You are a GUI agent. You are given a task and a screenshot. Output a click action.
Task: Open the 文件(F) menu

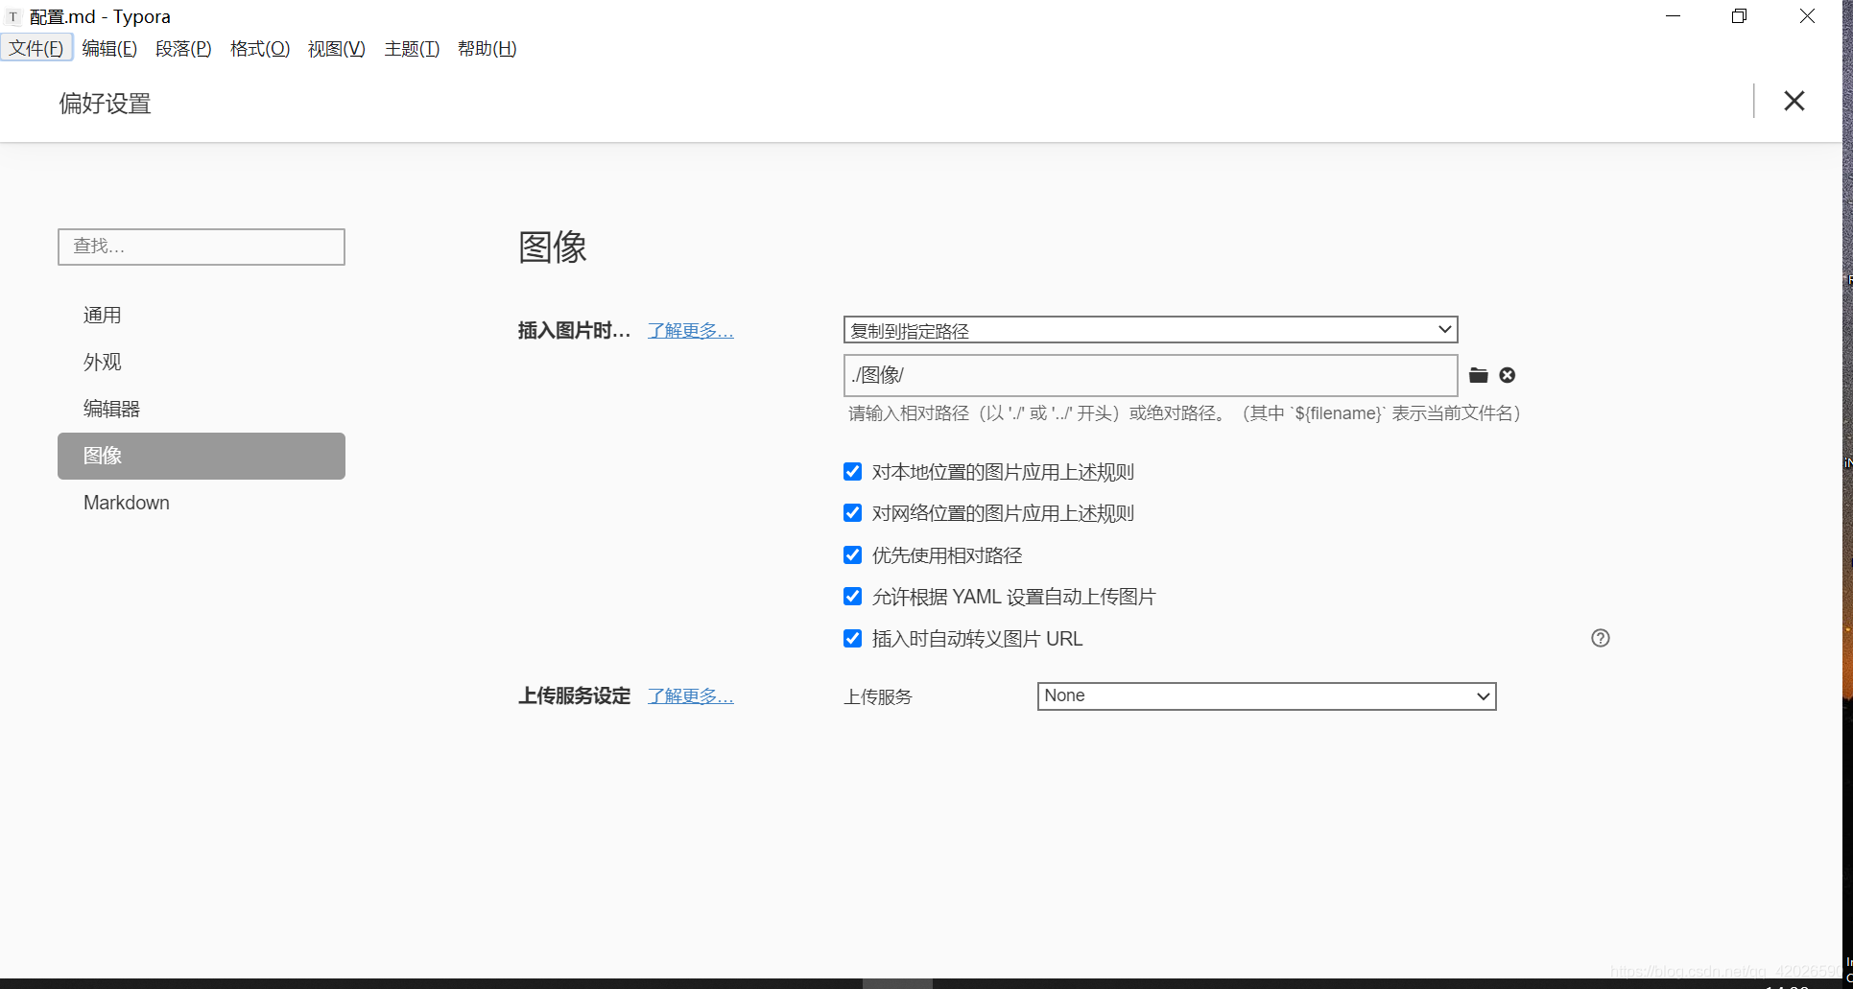(x=36, y=48)
